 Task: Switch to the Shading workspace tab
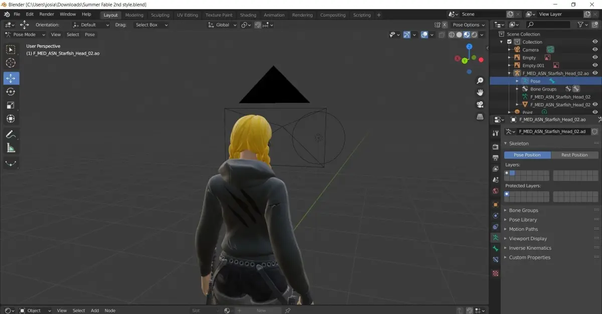pos(248,15)
